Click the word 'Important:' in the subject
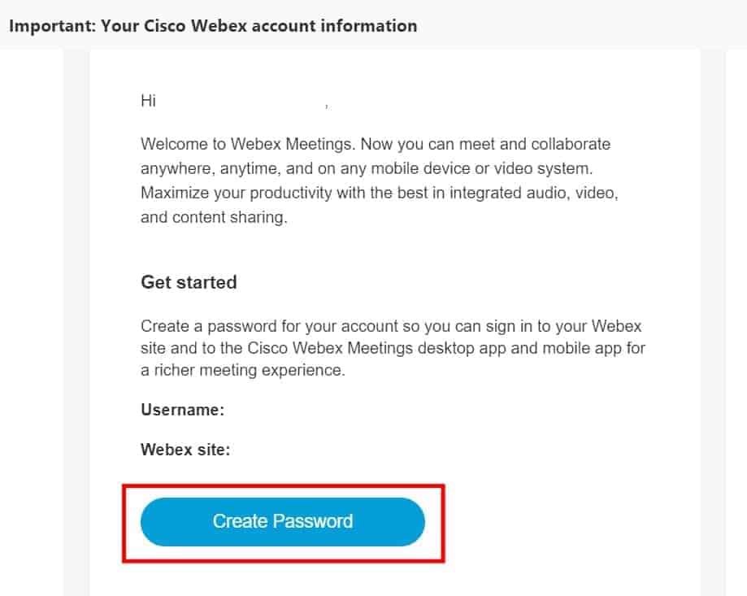The image size is (747, 596). (x=52, y=26)
